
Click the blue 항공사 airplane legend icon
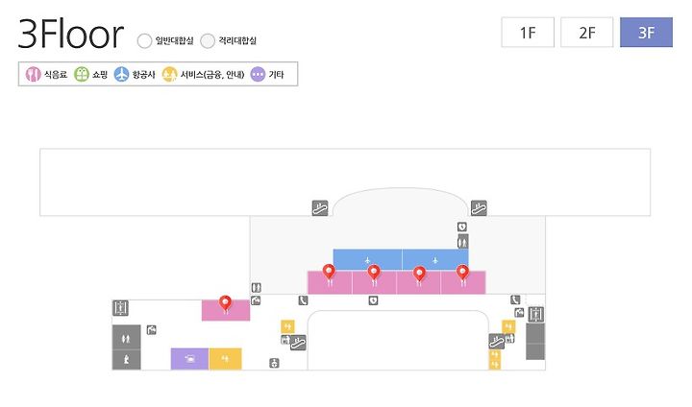point(121,74)
